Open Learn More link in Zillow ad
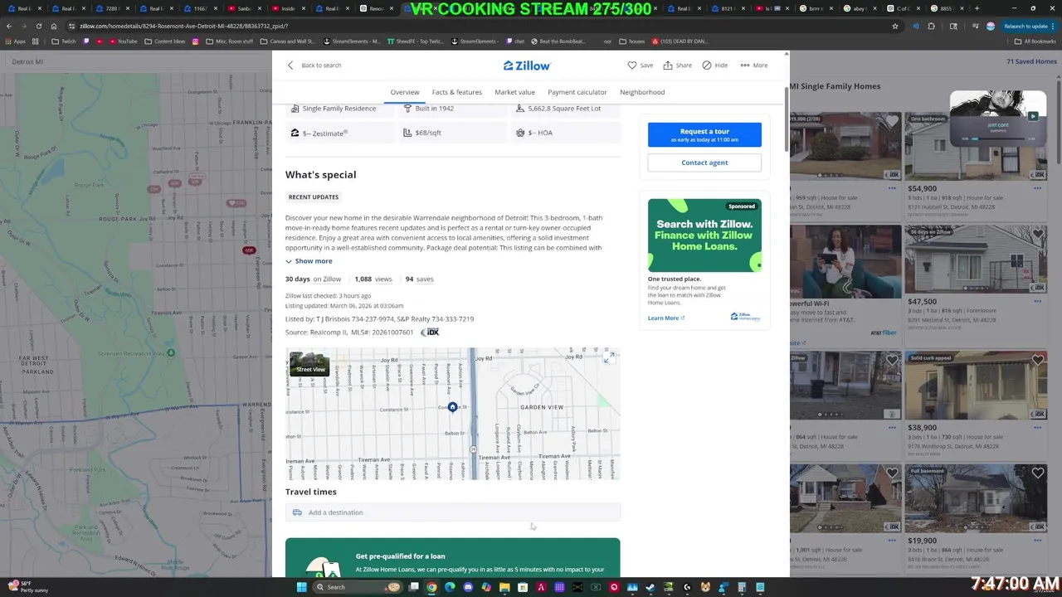1062x597 pixels. [x=666, y=318]
